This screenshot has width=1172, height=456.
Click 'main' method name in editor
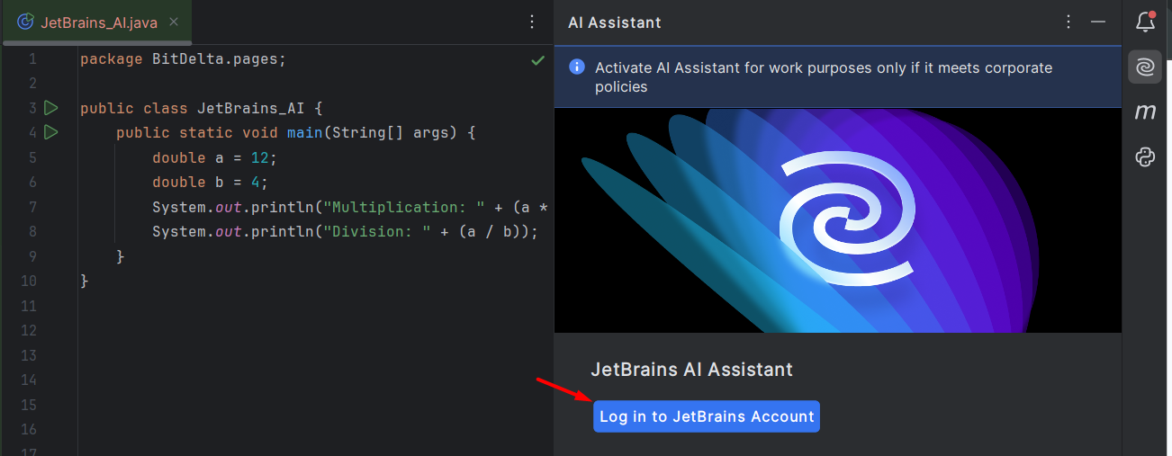pyautogui.click(x=304, y=132)
